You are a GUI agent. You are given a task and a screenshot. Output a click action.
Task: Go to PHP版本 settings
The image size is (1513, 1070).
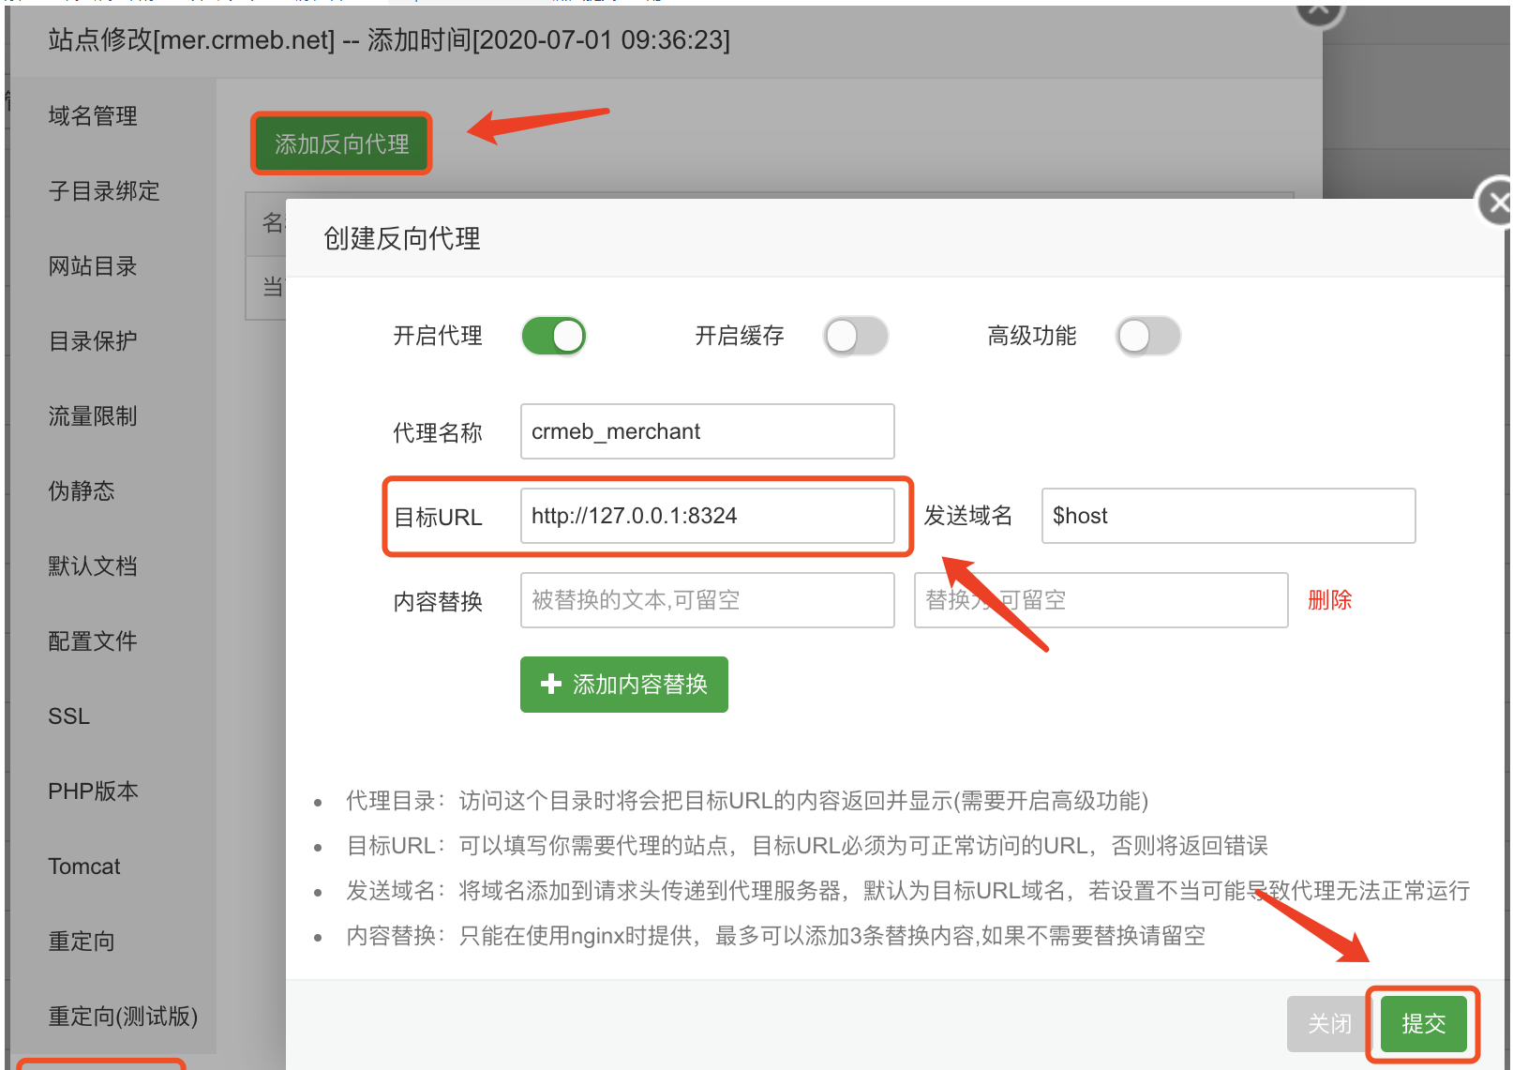(x=93, y=791)
